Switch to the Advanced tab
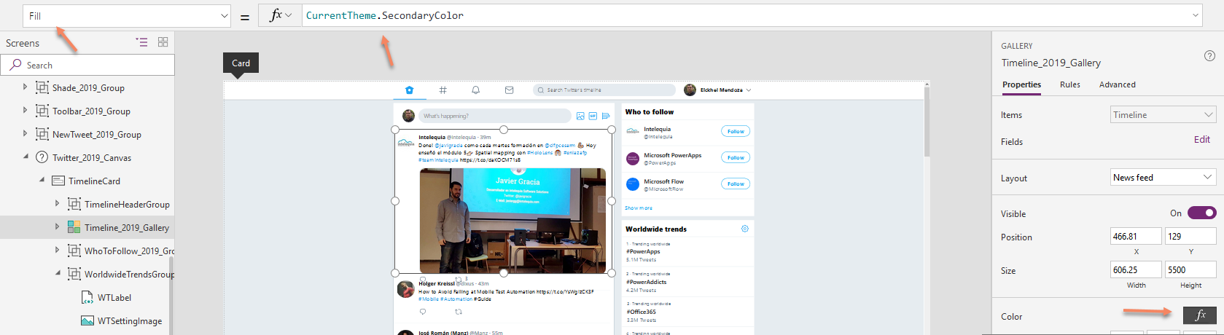Screen dimensions: 1224x335 click(1117, 84)
